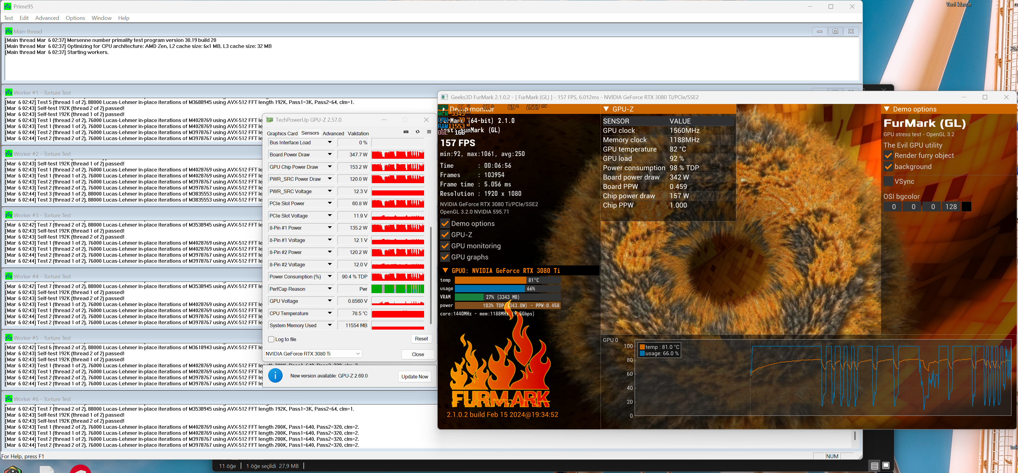This screenshot has width=1018, height=473.
Task: Open the GPU Chip Power Draw dropdown
Action: click(330, 167)
